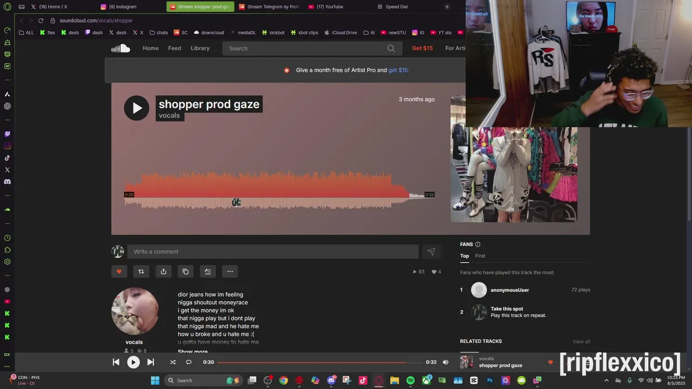
Task: Send comment with the arrow button
Action: [x=431, y=251]
